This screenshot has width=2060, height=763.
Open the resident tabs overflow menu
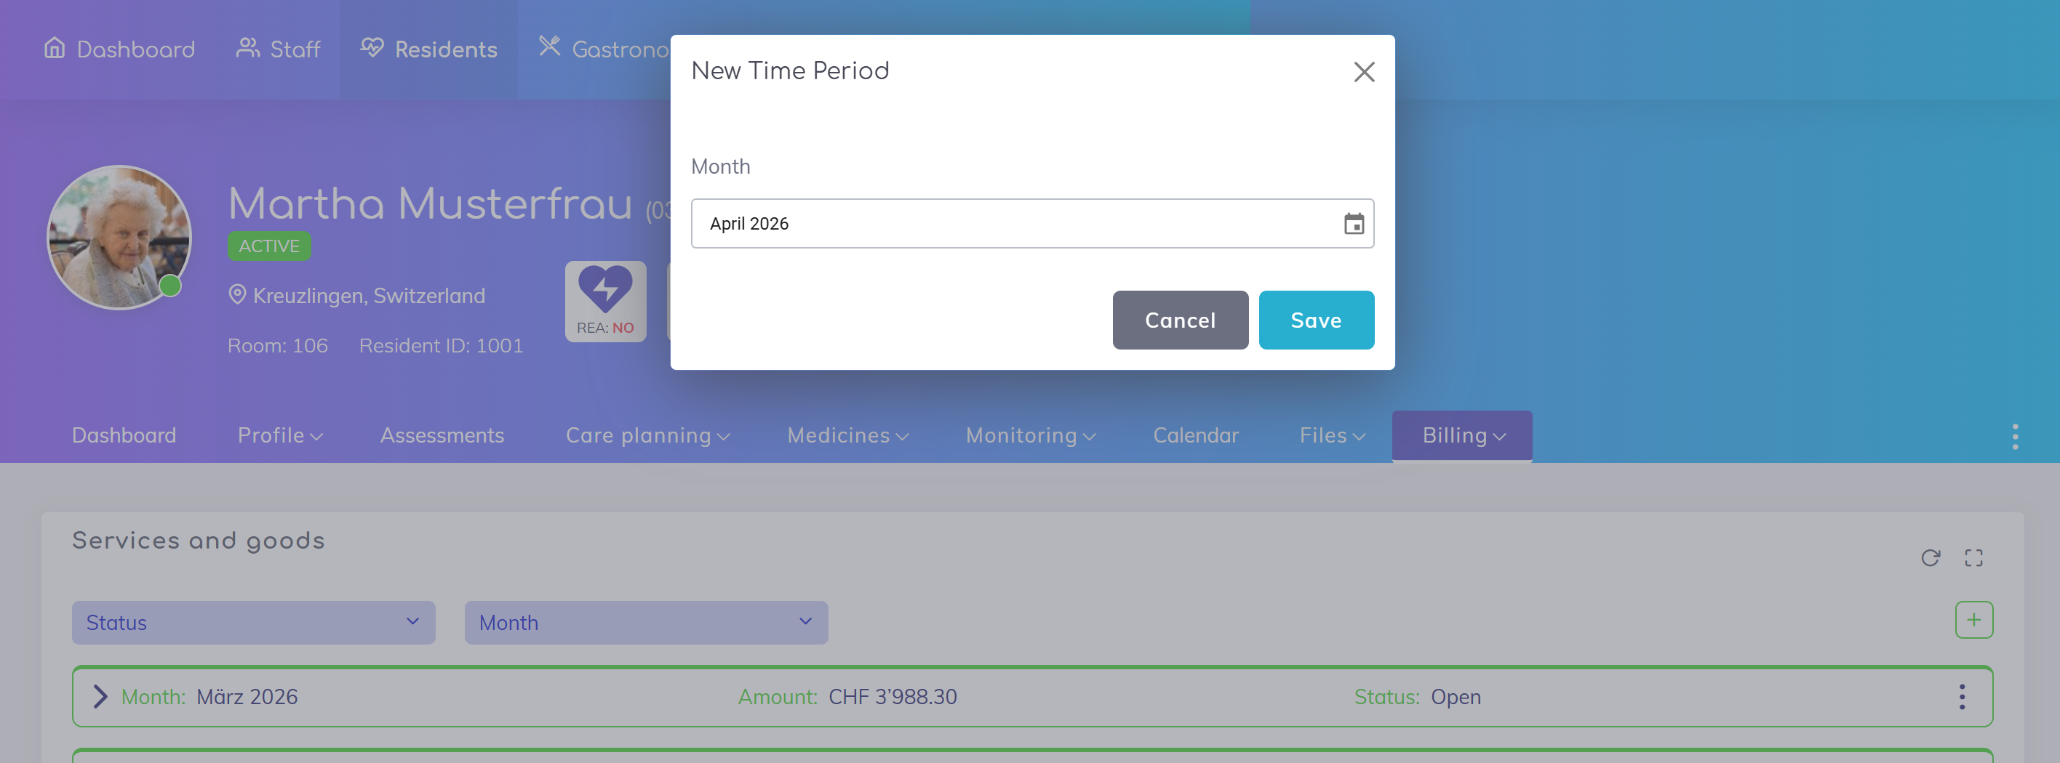(x=2014, y=436)
